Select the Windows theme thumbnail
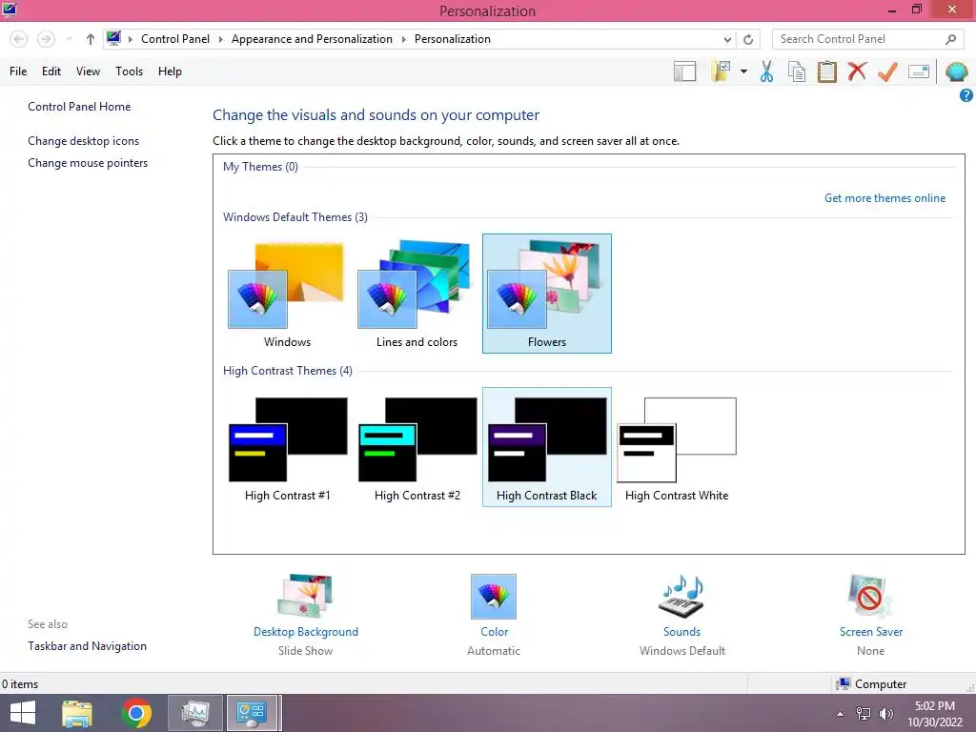The image size is (976, 732). (287, 294)
